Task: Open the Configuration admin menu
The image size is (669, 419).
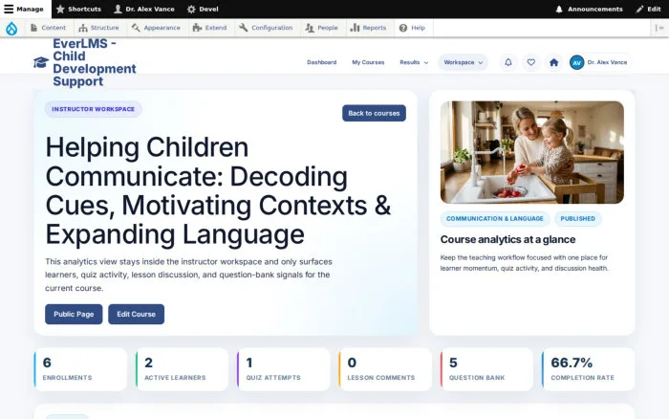Action: point(267,28)
